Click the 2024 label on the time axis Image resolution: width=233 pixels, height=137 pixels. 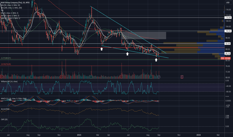198,135
